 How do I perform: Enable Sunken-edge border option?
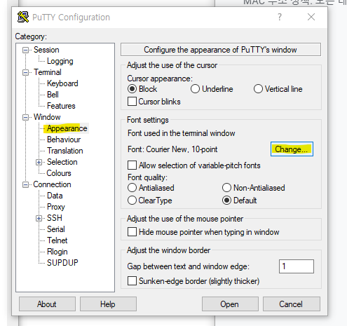coord(132,281)
